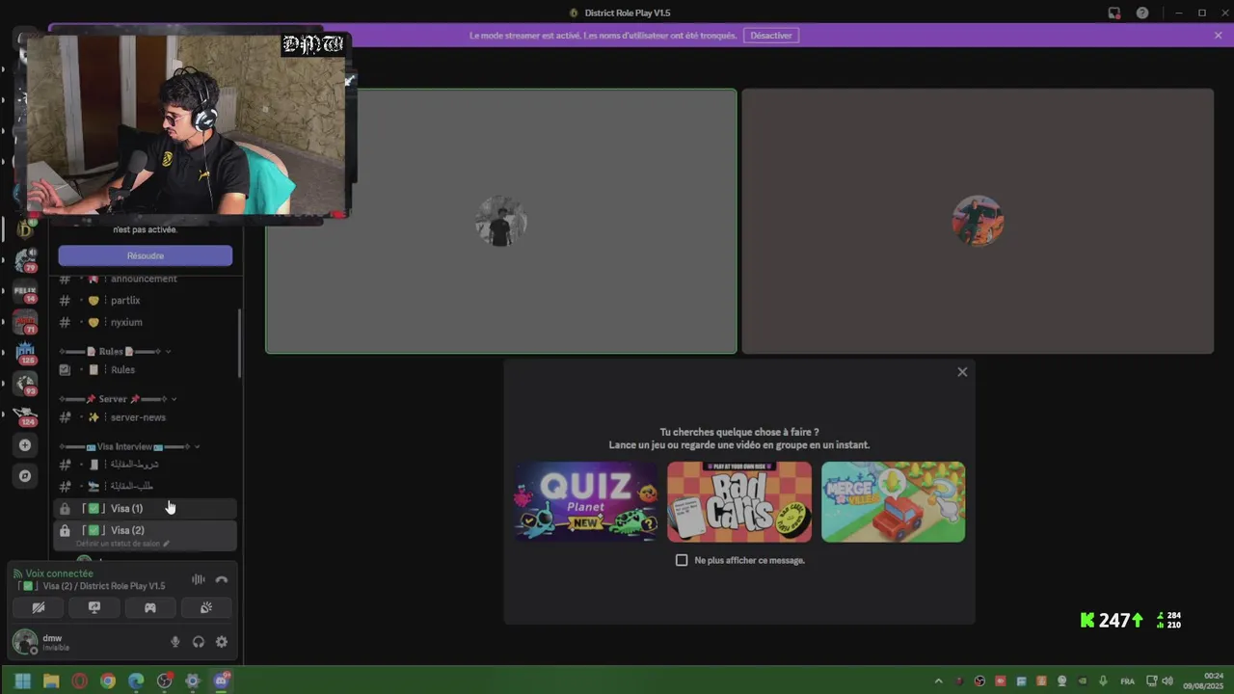Open user settings gear icon
Viewport: 1234px width, 694px height.
click(x=222, y=642)
